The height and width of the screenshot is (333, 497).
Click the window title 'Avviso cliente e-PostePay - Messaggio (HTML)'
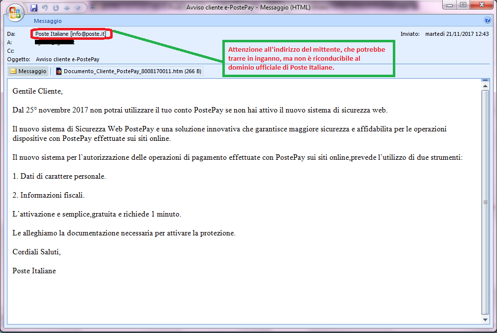point(248,7)
